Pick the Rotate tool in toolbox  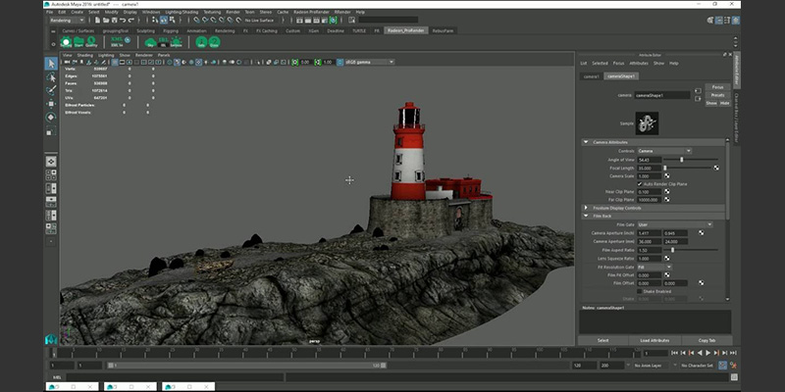[x=51, y=118]
